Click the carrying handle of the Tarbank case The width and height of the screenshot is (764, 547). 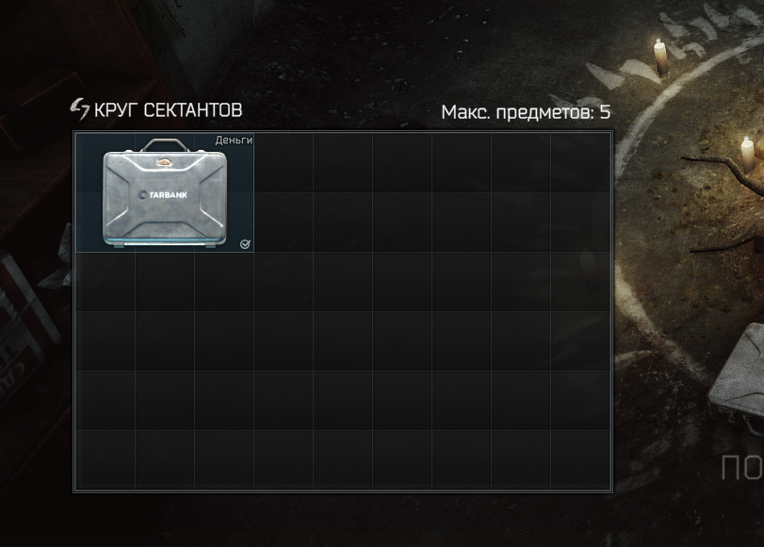pyautogui.click(x=165, y=144)
